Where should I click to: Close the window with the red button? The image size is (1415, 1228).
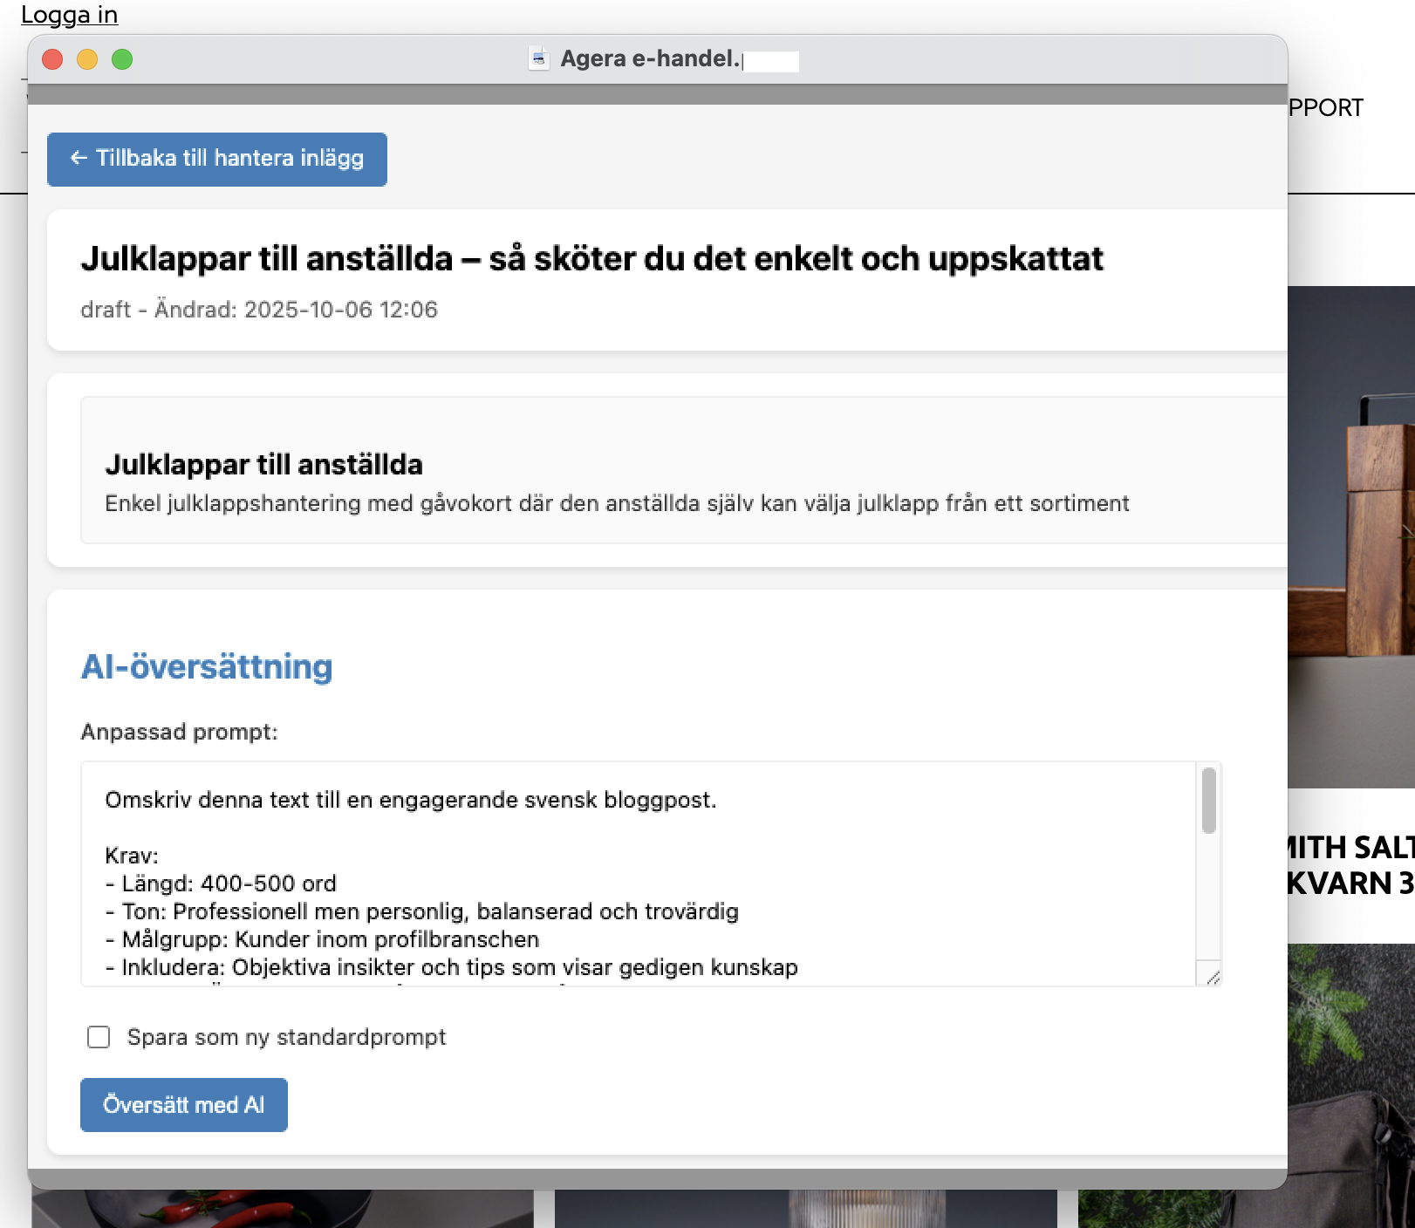tap(52, 59)
